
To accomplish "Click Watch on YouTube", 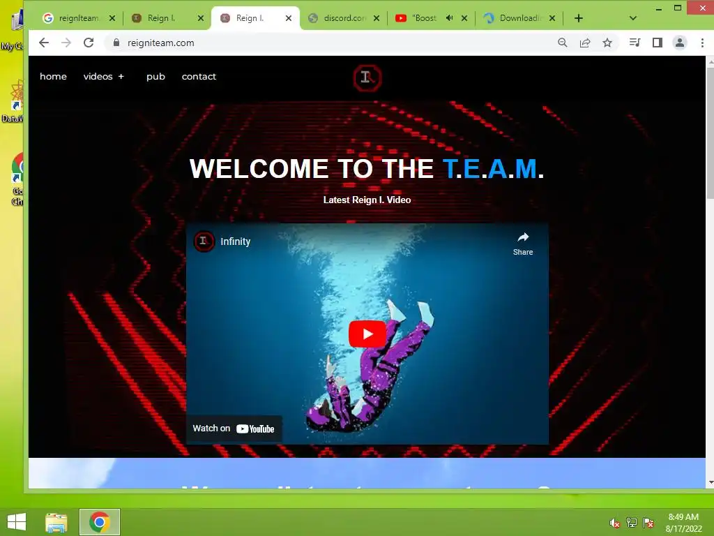I will [x=233, y=429].
